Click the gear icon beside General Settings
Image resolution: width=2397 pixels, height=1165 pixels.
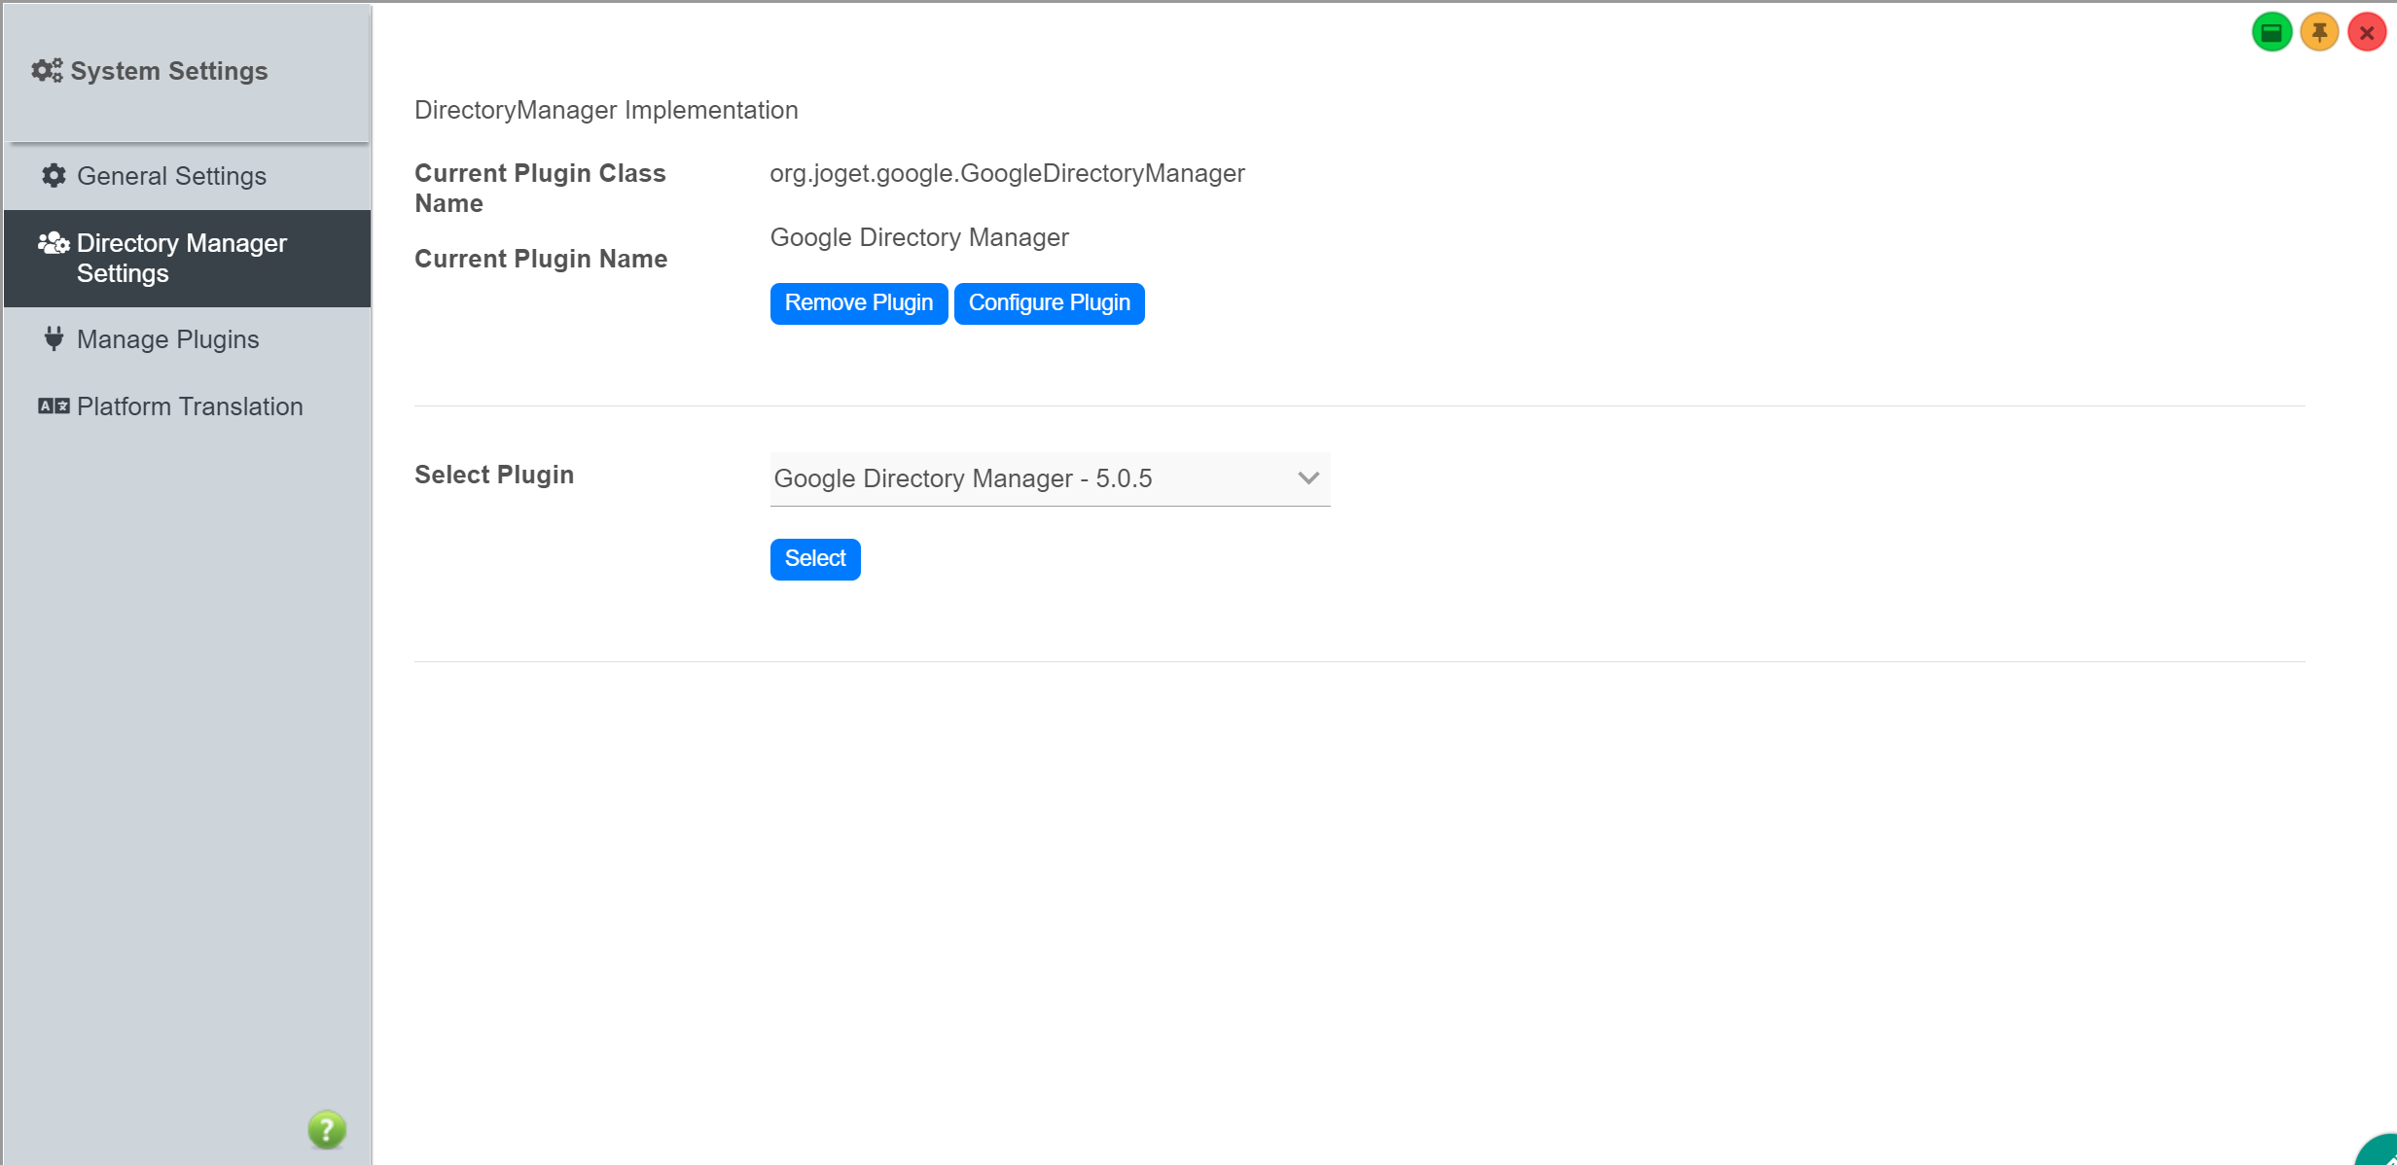tap(54, 176)
